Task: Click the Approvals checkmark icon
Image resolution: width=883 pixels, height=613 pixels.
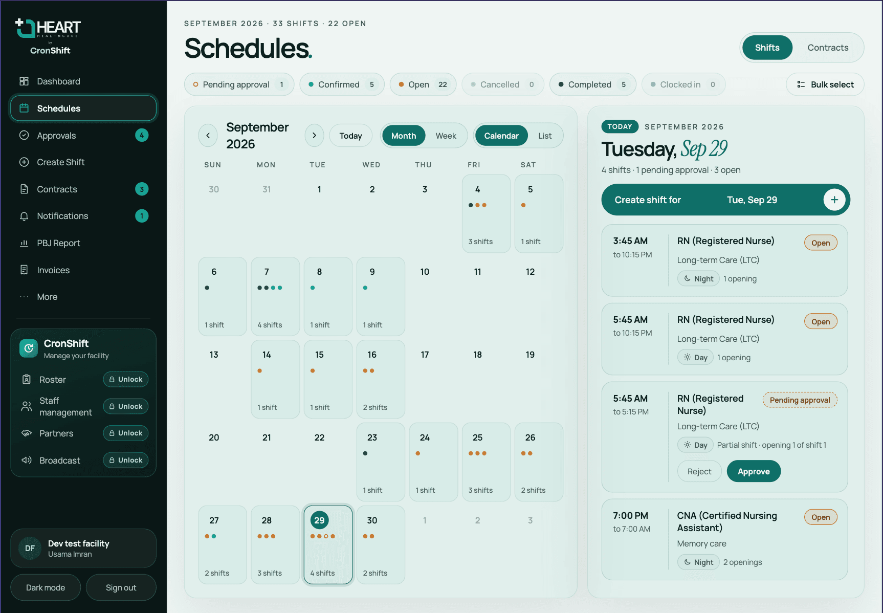Action: (x=24, y=136)
